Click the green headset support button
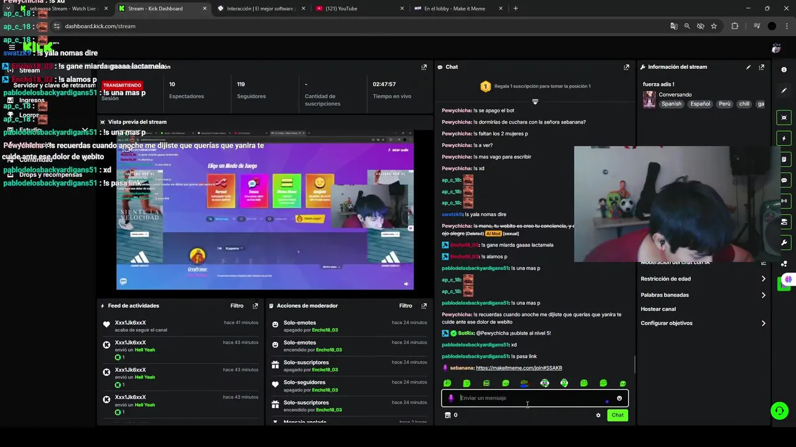 pyautogui.click(x=779, y=410)
